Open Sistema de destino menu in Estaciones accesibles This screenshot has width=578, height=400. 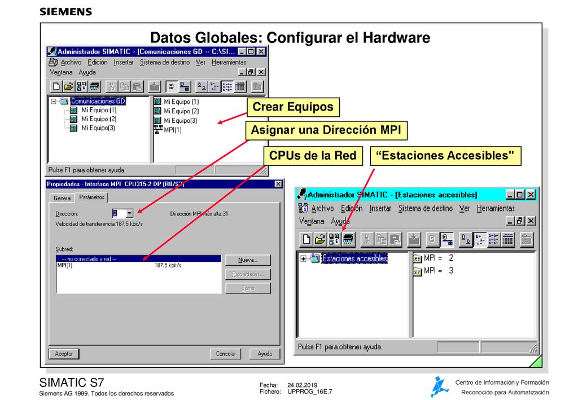[426, 209]
